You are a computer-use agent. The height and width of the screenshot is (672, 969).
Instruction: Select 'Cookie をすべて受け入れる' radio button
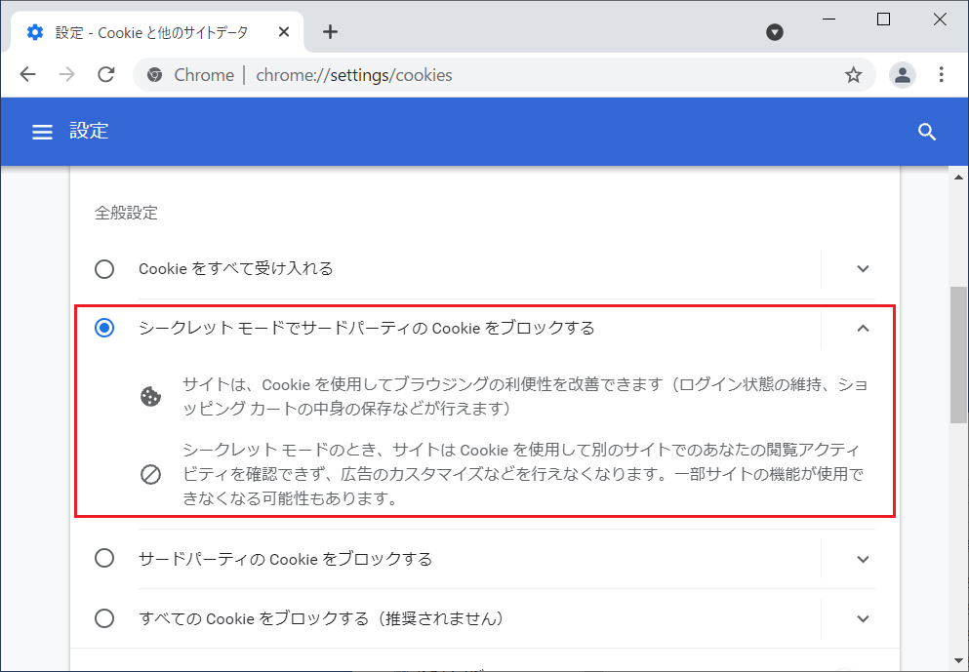(104, 268)
